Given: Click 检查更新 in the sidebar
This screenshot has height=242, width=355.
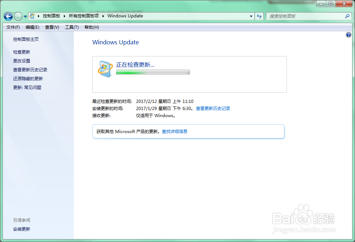Looking at the screenshot, I should coord(22,52).
